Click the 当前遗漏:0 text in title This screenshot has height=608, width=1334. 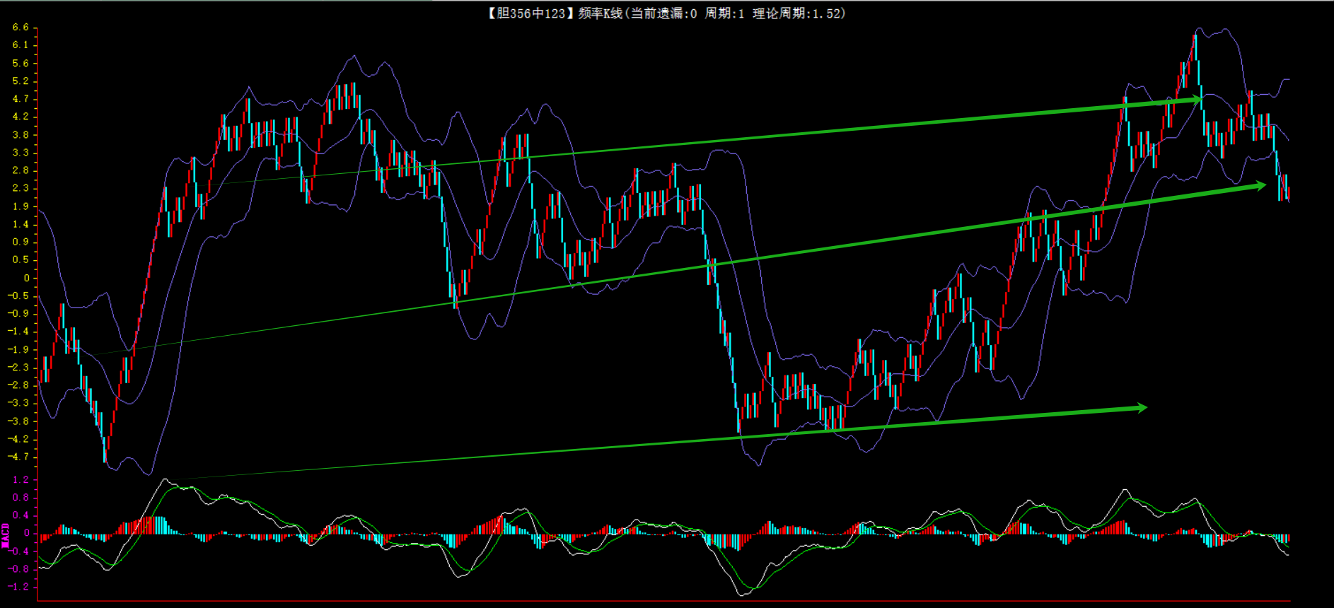pos(663,13)
